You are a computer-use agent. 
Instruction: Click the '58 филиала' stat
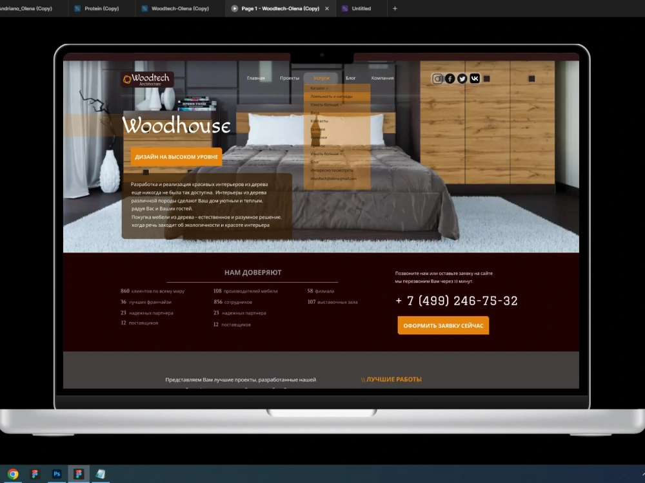[x=321, y=291]
